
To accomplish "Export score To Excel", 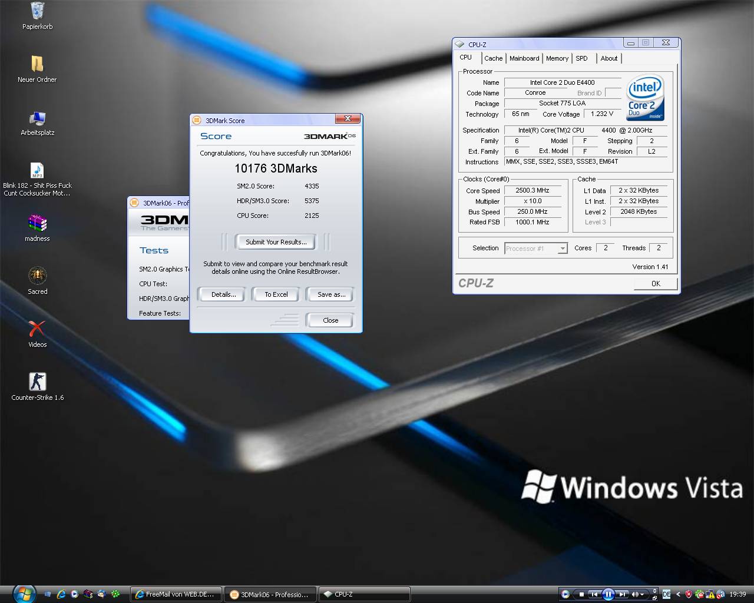I will pyautogui.click(x=276, y=294).
